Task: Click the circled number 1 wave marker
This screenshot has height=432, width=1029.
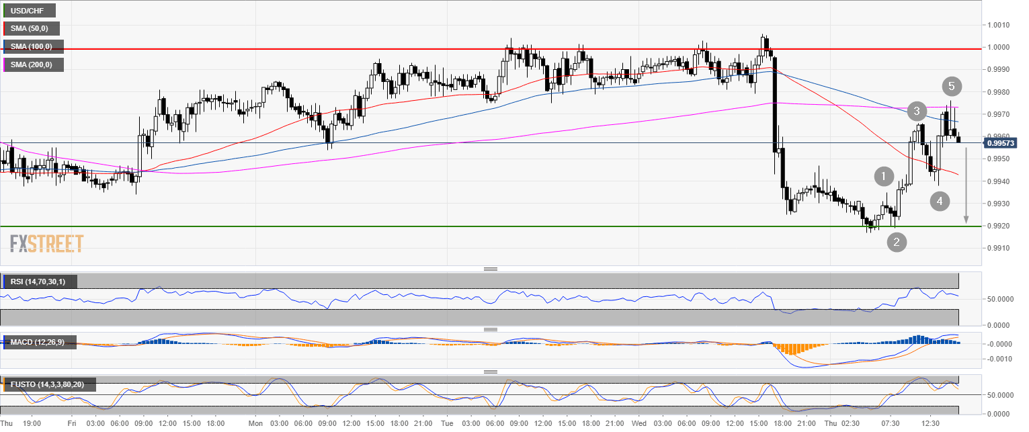Action: click(x=884, y=177)
